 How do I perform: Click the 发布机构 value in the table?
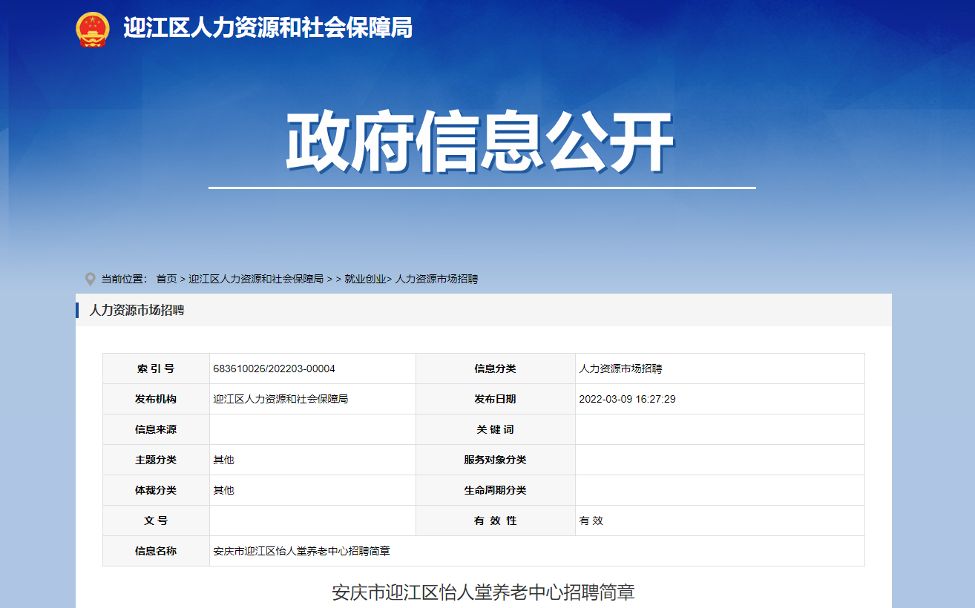click(x=280, y=399)
